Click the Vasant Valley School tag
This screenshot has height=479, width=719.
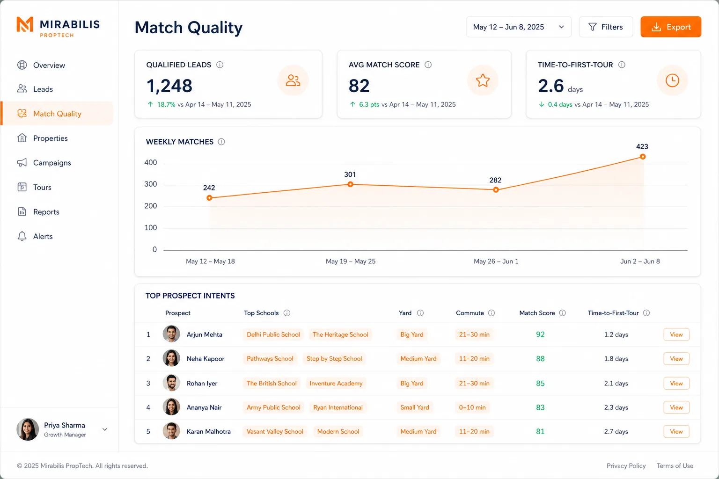275,431
